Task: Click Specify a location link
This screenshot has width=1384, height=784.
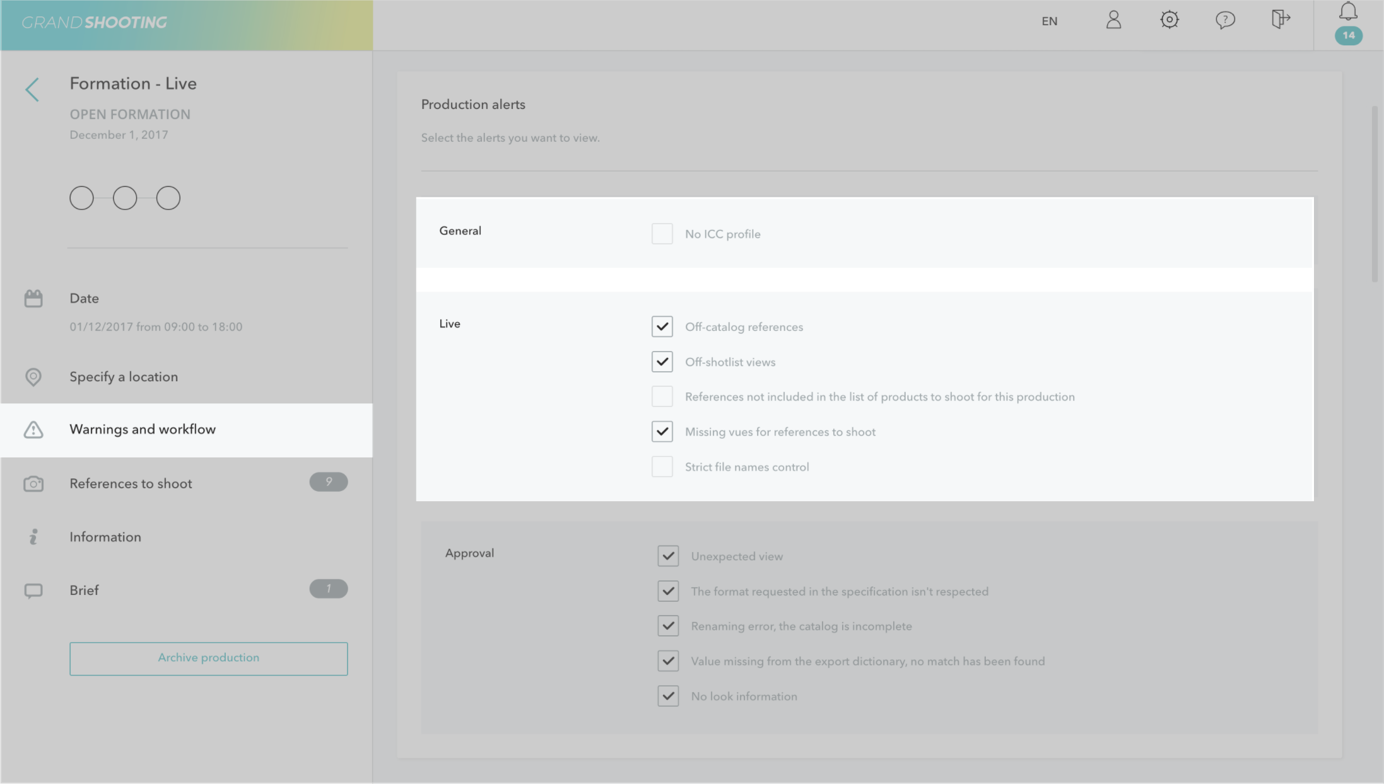Action: point(124,377)
